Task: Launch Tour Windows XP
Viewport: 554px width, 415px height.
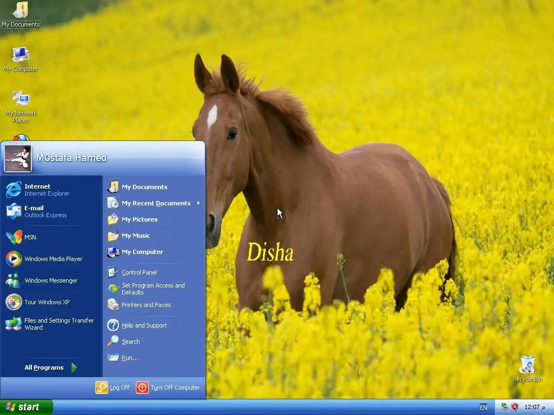Action: pos(51,302)
